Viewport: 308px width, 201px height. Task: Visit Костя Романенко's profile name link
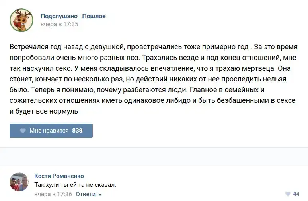59,176
